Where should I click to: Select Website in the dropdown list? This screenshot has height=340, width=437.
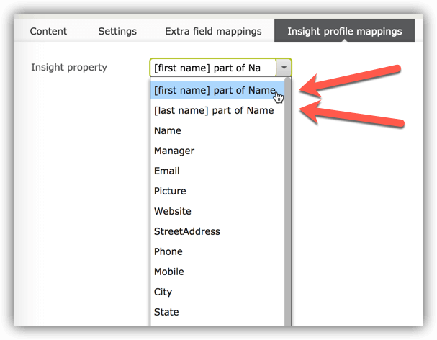click(x=173, y=211)
